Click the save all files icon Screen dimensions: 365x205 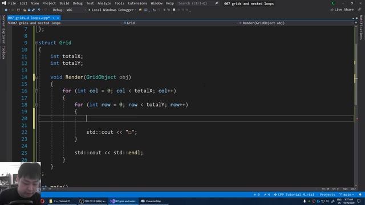[x=33, y=10]
